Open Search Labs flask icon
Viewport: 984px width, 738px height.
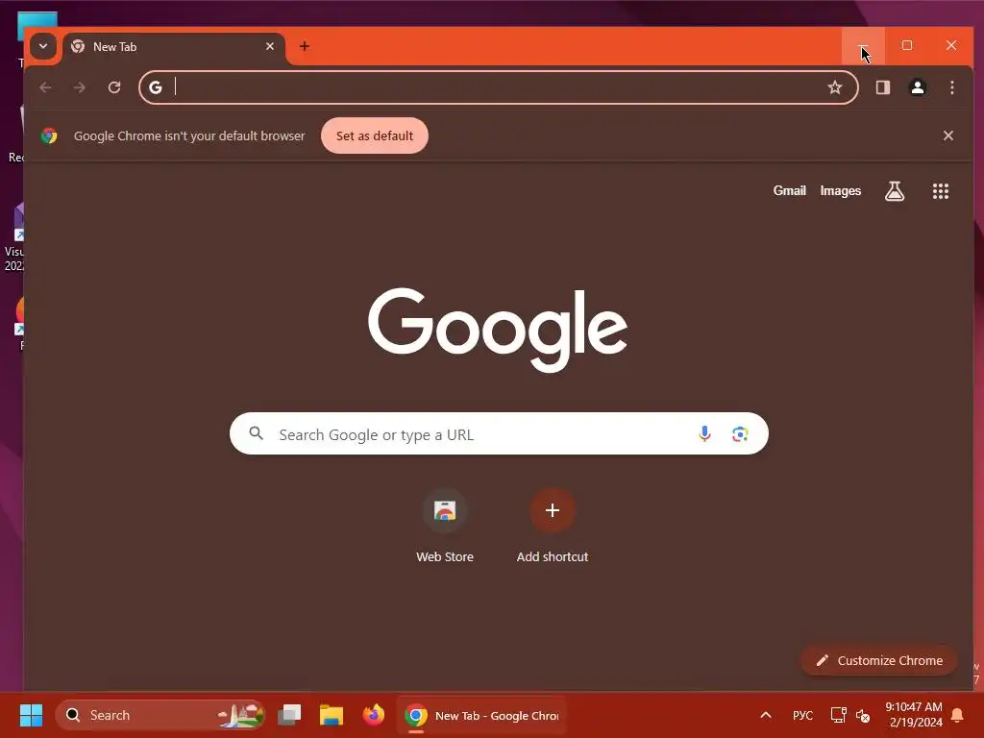tap(895, 191)
